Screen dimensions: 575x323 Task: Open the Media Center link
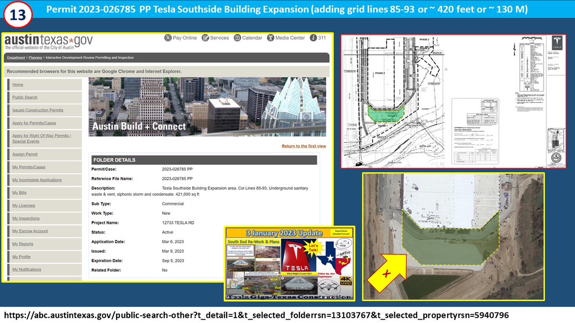(x=290, y=38)
